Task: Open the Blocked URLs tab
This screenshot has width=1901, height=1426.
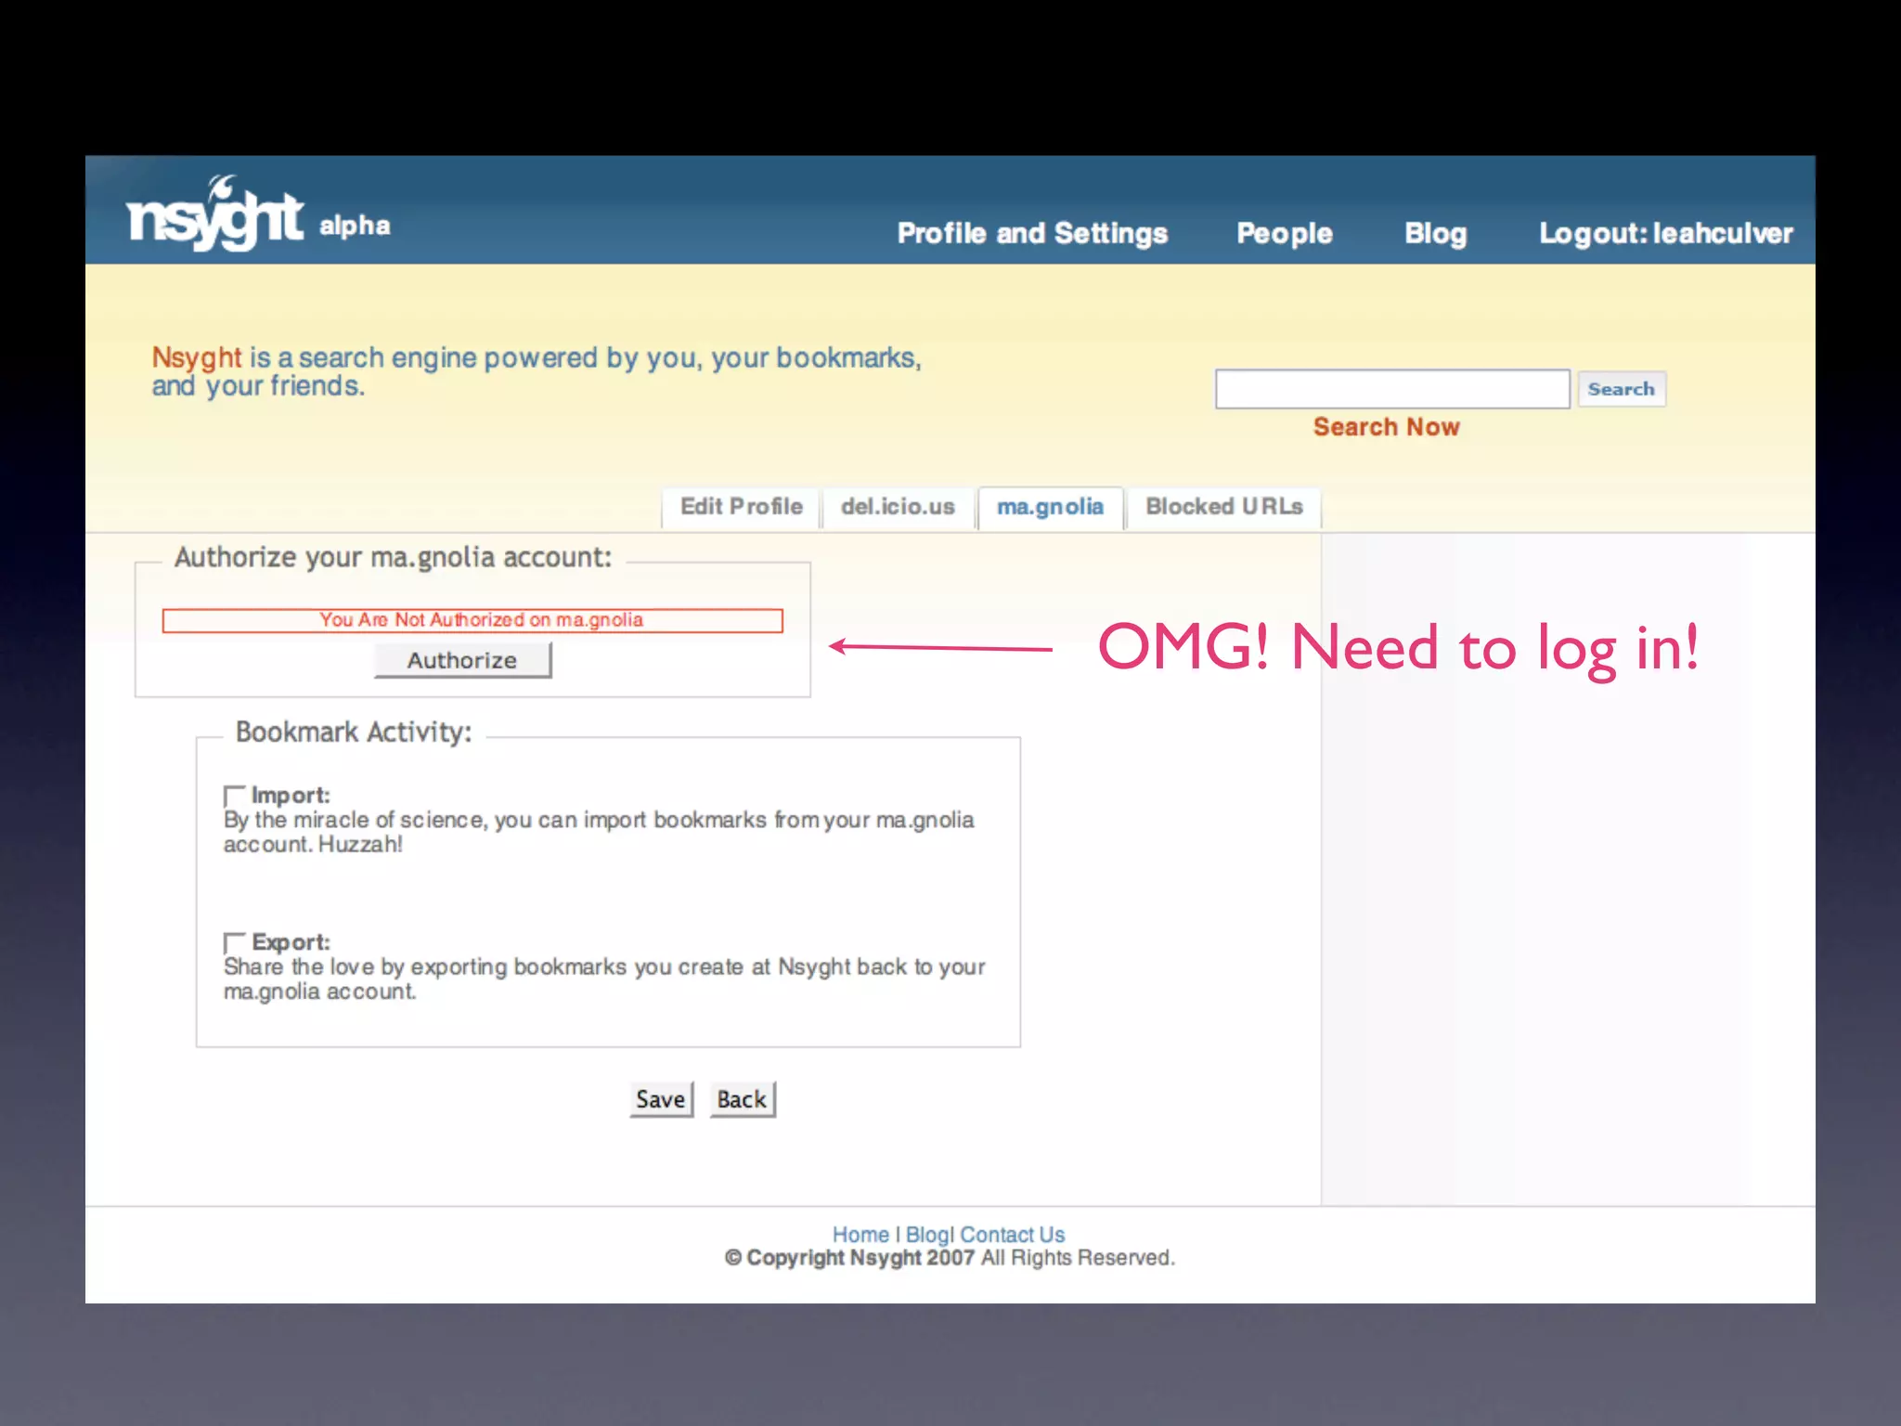Action: pyautogui.click(x=1223, y=507)
